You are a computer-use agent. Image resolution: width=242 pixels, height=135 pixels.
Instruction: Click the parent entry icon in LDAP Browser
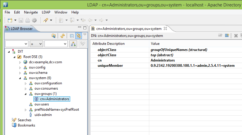click(54, 36)
